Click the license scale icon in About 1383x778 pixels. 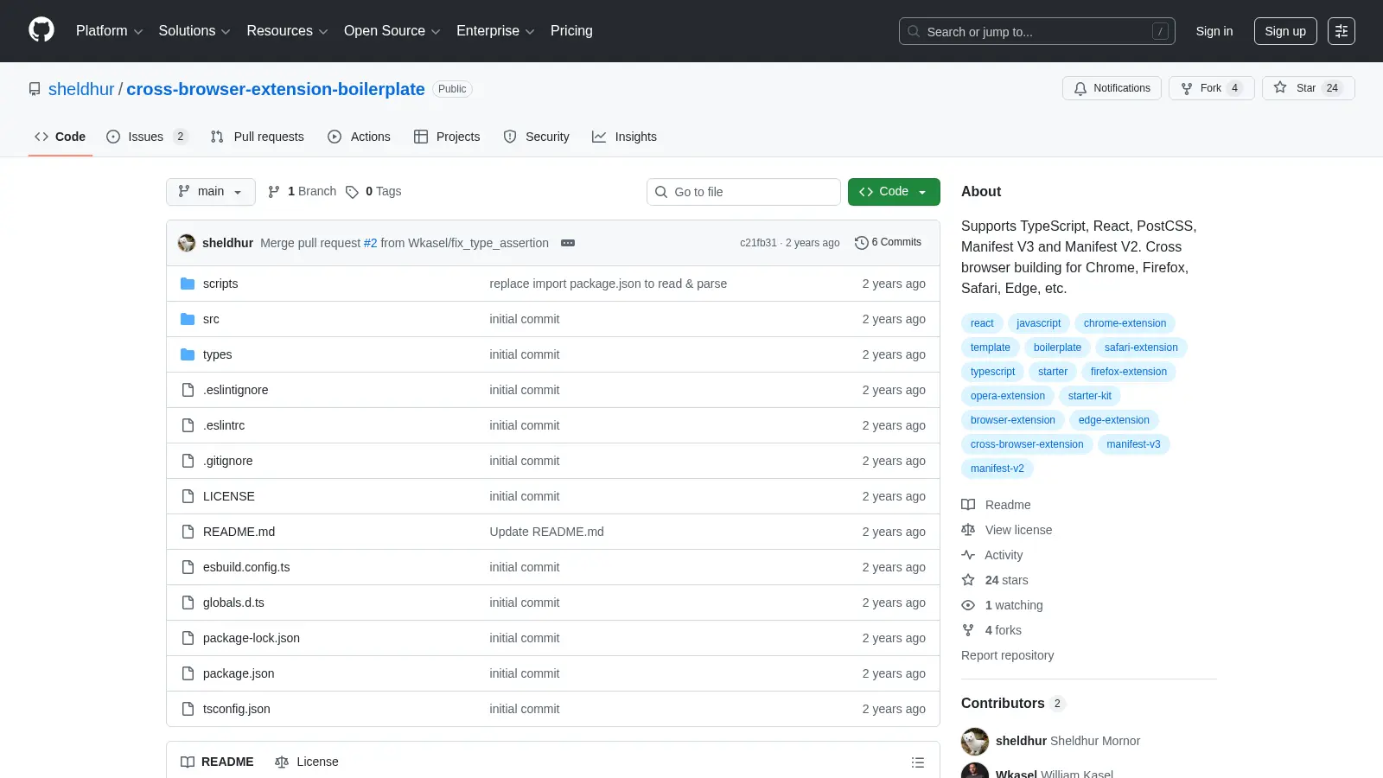[968, 530]
